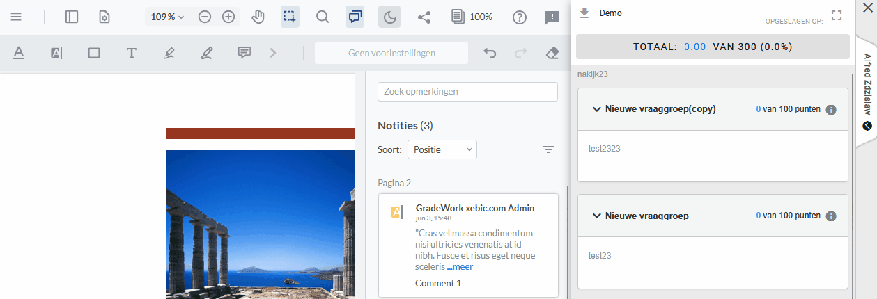Open the hamburger menu
877x299 pixels.
pos(16,17)
